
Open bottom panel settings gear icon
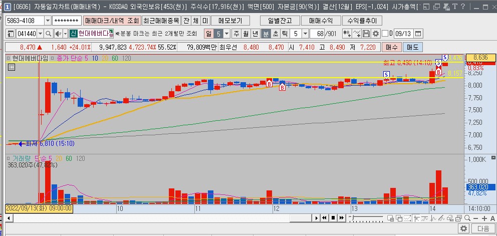(x=464, y=228)
